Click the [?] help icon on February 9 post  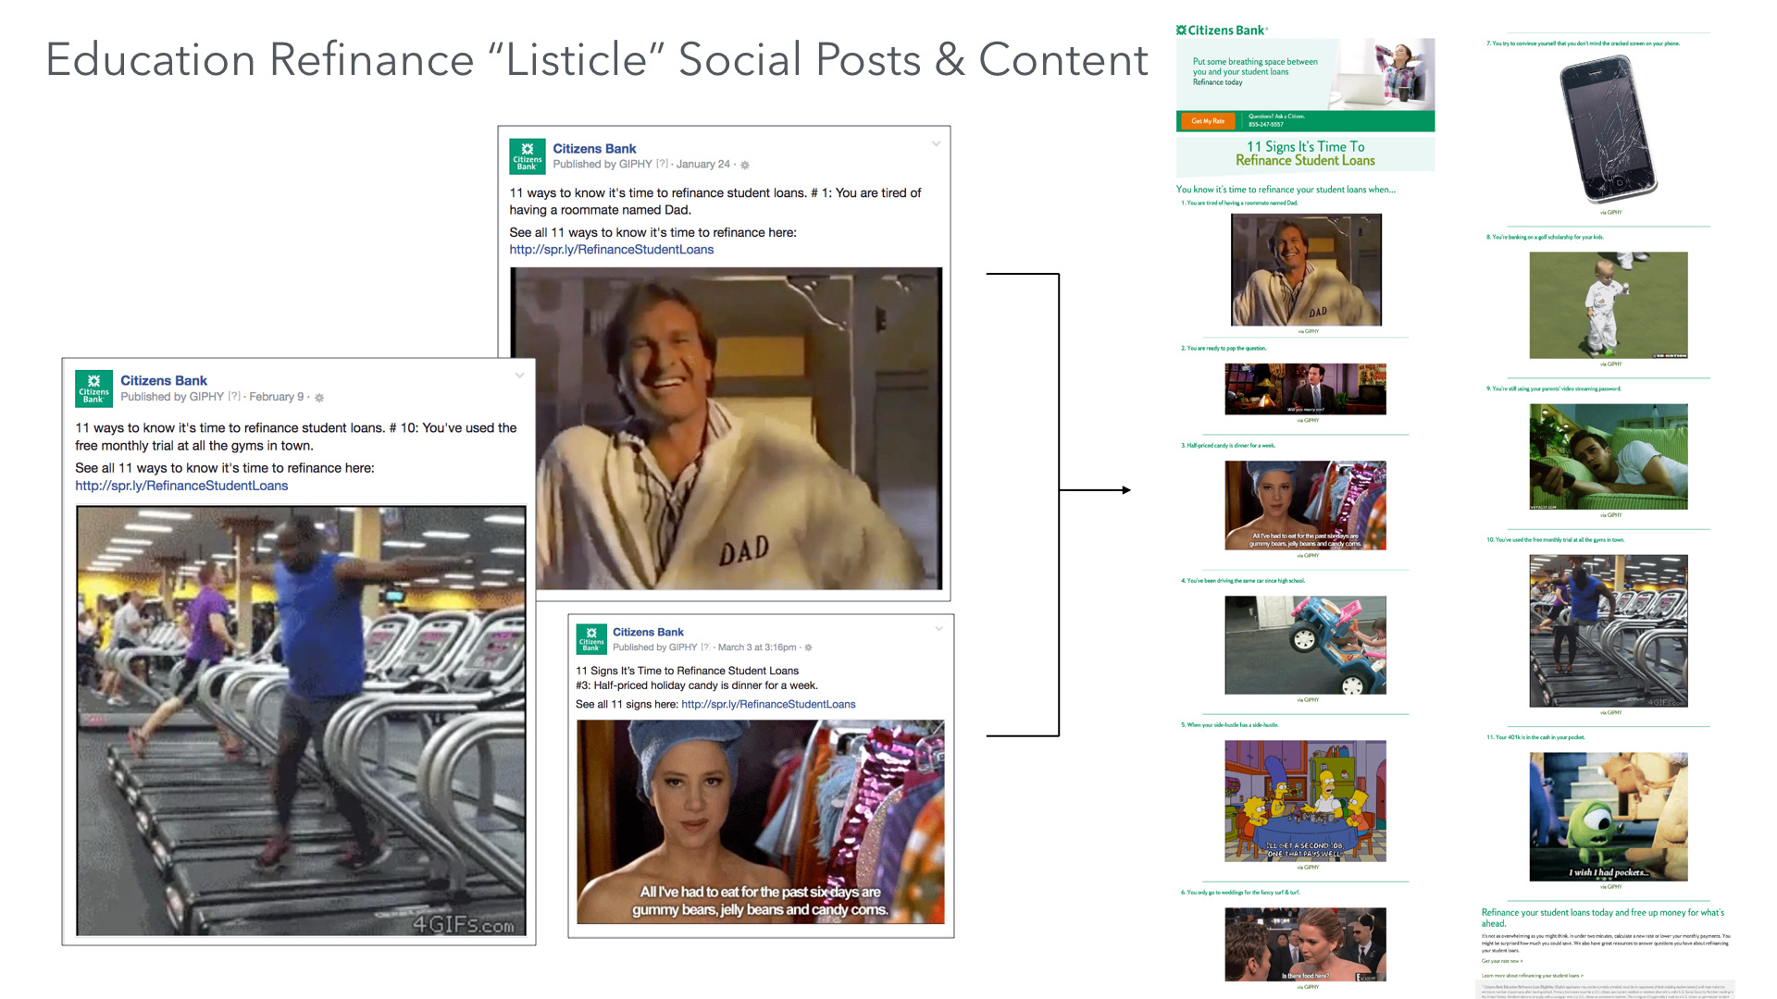point(235,397)
